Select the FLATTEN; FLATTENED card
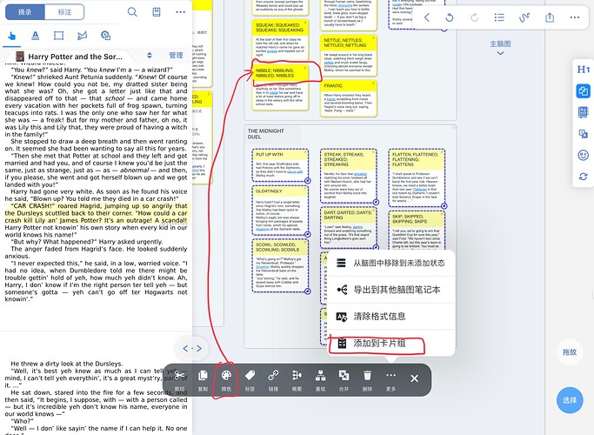 click(417, 177)
